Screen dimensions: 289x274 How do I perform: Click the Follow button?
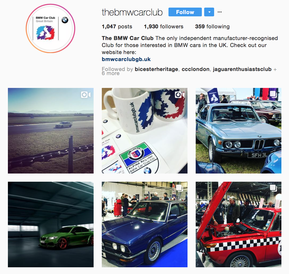[185, 12]
